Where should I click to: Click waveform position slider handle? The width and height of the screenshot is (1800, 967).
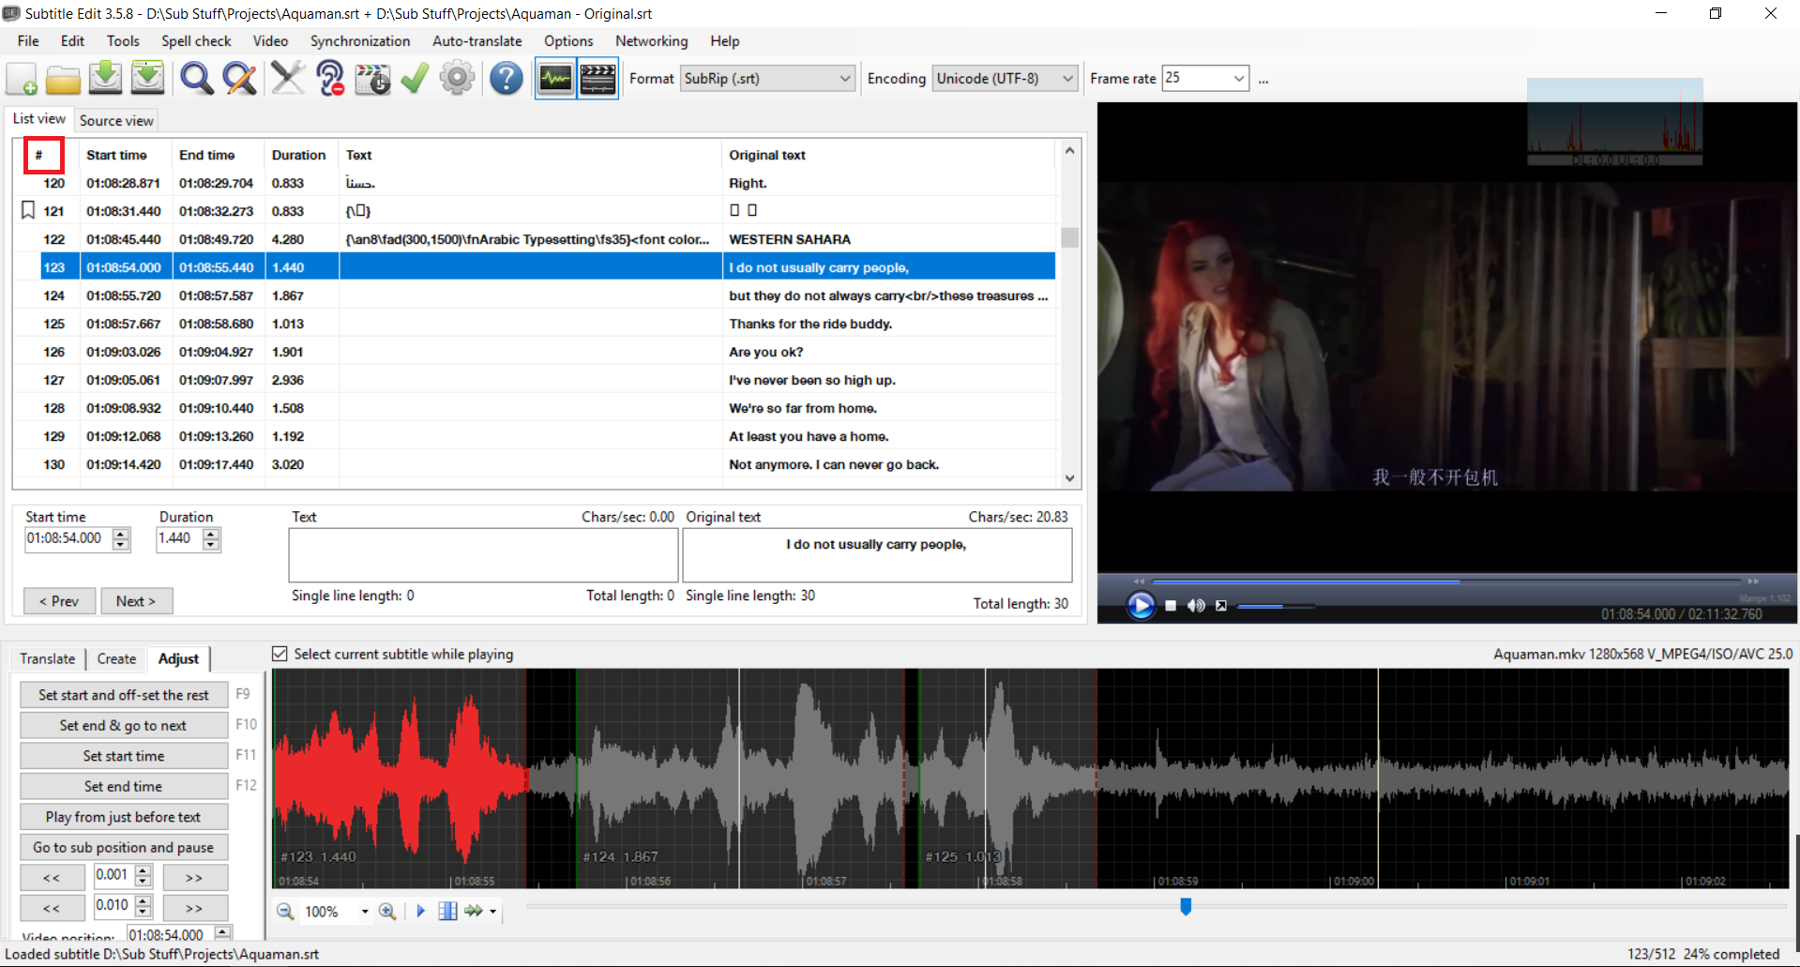point(1186,906)
